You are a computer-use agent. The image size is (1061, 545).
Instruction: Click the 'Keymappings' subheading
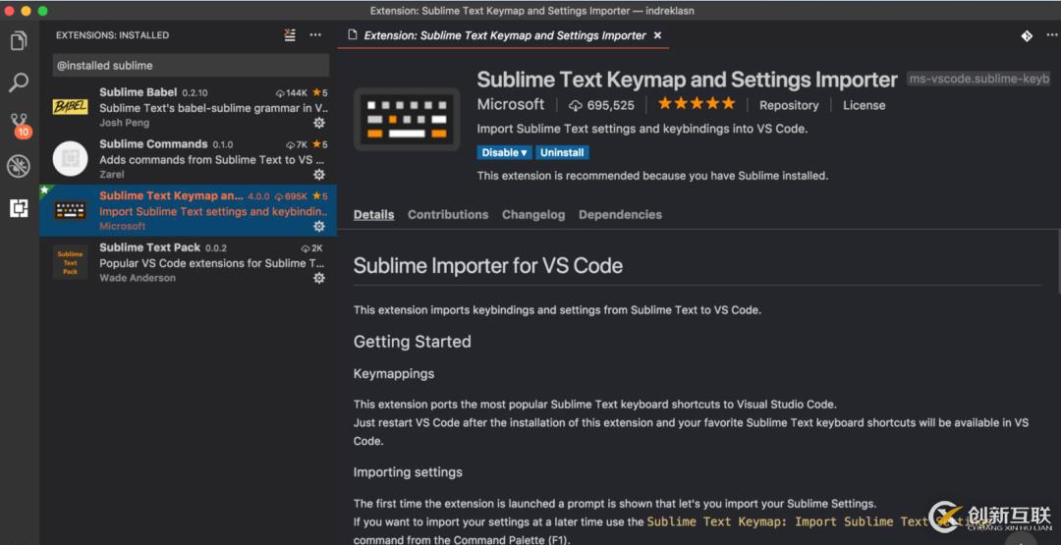[x=394, y=373]
